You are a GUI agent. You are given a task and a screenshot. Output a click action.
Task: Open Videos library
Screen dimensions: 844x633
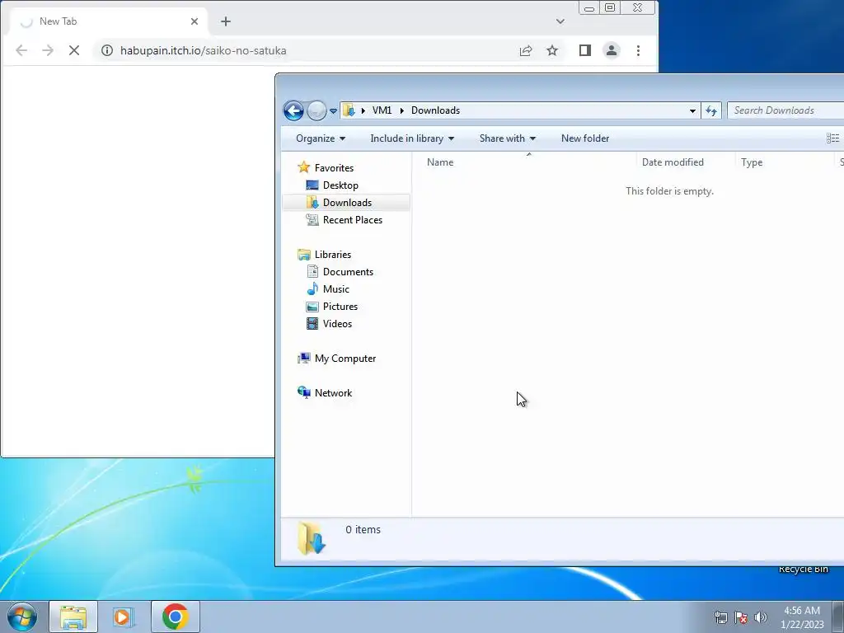click(337, 323)
